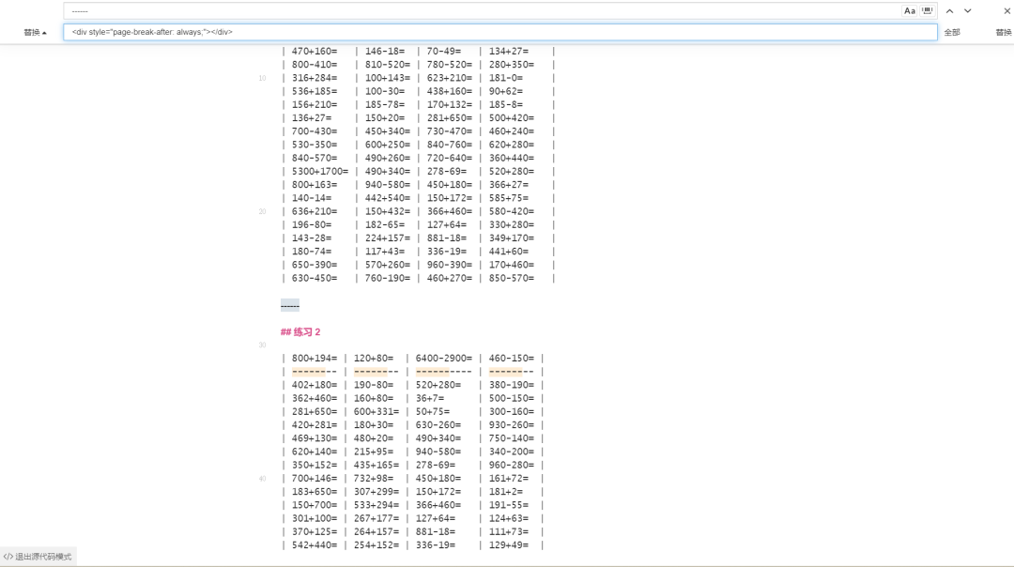Click the replace field with page-break div
Viewport: 1014px width, 567px height.
(498, 32)
